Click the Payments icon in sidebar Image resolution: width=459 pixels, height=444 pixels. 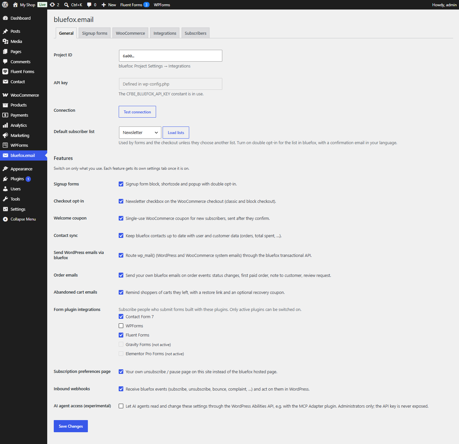(x=5, y=115)
